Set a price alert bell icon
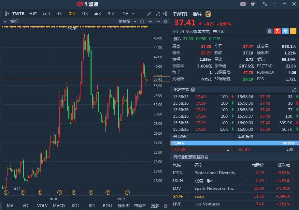This screenshot has height=210, width=299. [x=270, y=31]
